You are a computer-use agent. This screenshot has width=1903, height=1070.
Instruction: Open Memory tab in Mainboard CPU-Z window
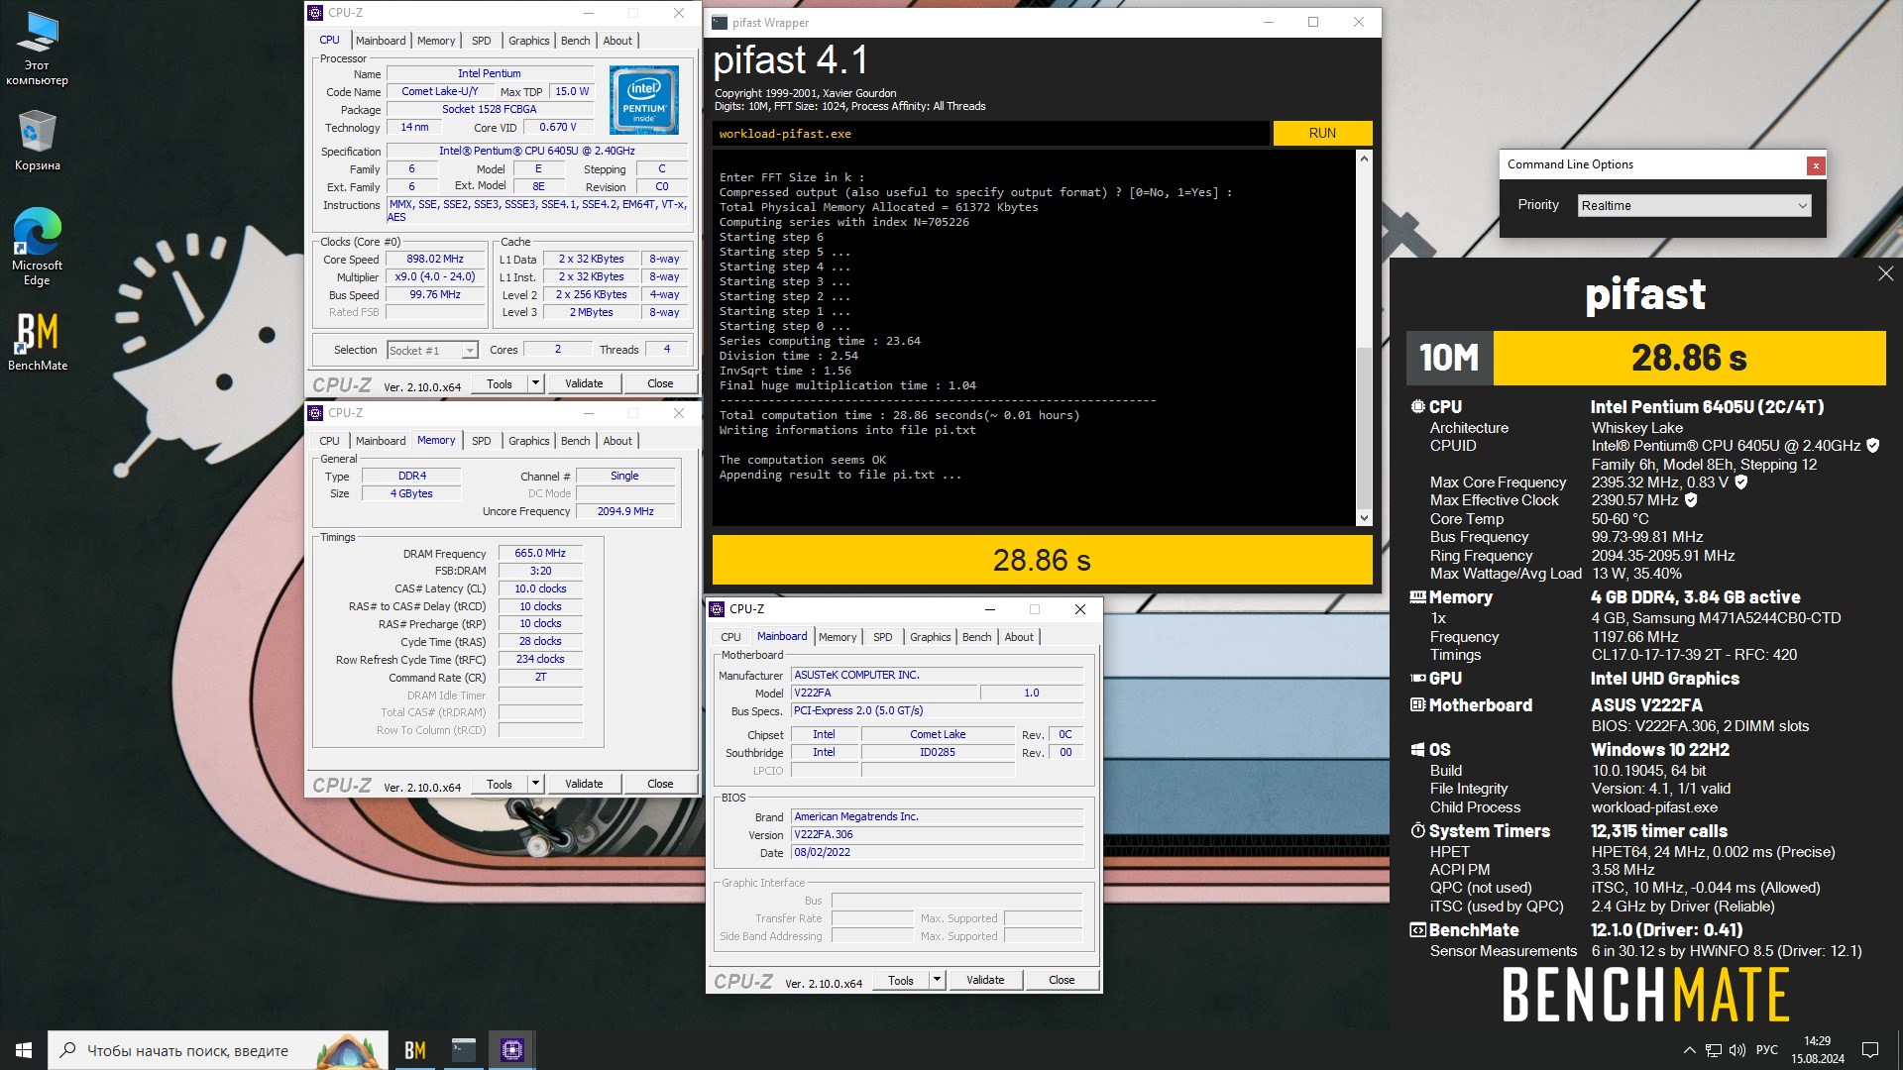click(x=838, y=637)
